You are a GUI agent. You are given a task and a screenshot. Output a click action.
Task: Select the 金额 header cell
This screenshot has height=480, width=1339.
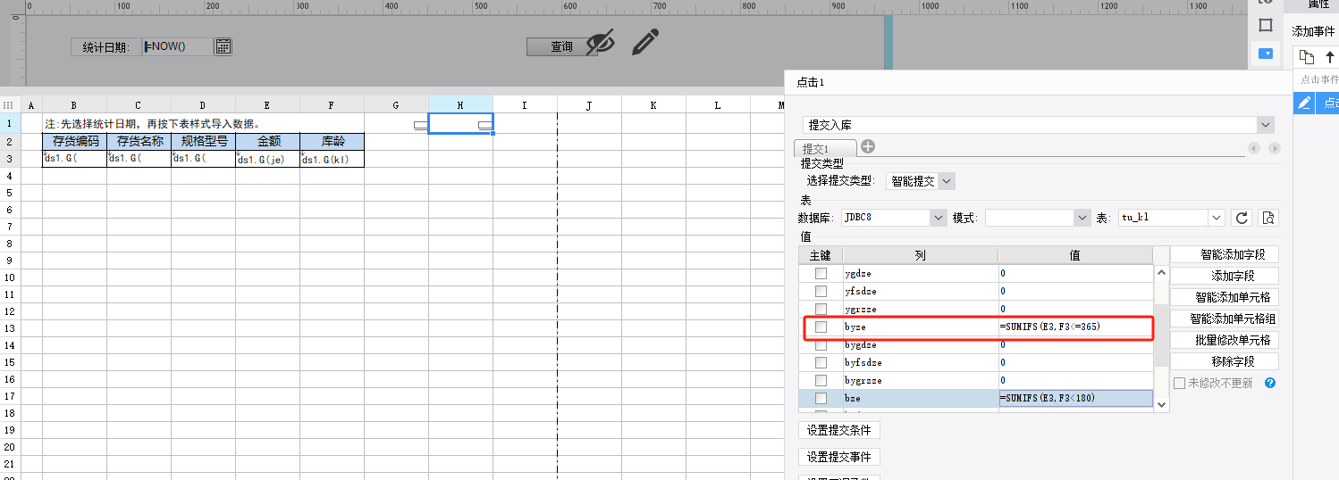[x=268, y=141]
